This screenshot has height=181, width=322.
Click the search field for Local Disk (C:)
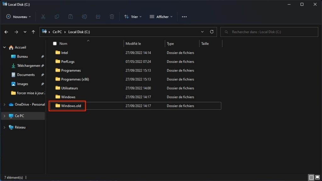pos(269,32)
